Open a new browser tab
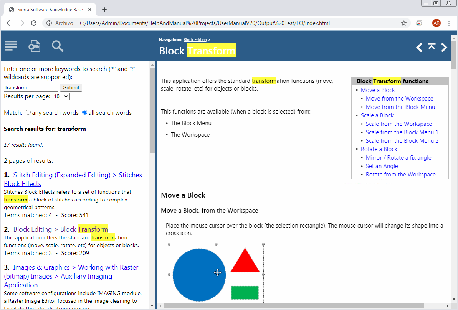The width and height of the screenshot is (458, 310). click(x=104, y=10)
